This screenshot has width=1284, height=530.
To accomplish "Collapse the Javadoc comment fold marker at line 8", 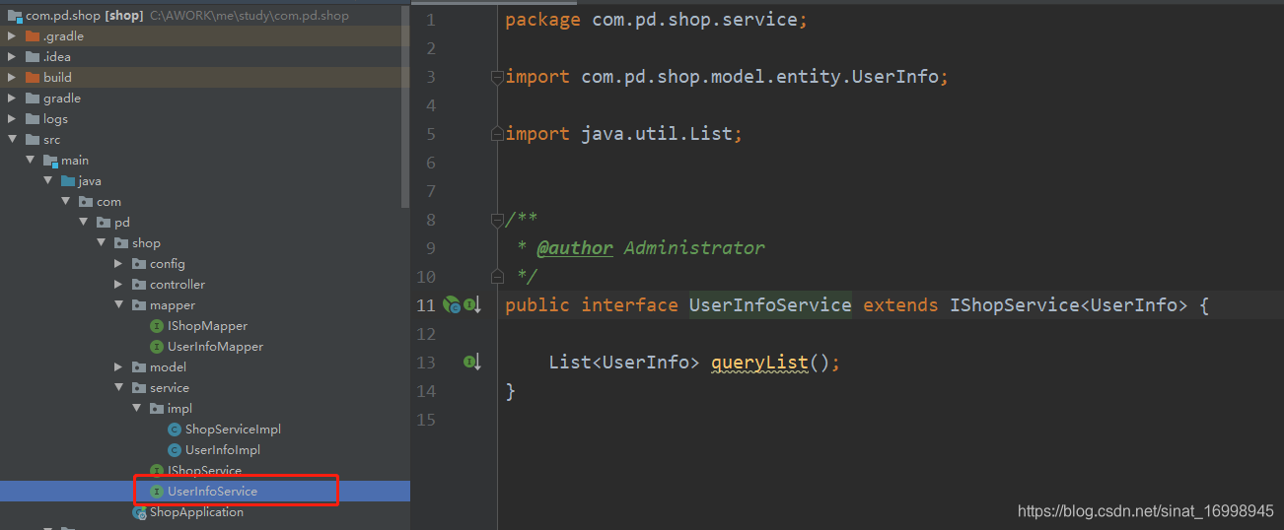I will tap(497, 220).
